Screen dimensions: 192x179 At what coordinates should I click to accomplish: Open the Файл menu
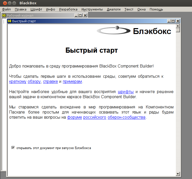tap(6, 9)
